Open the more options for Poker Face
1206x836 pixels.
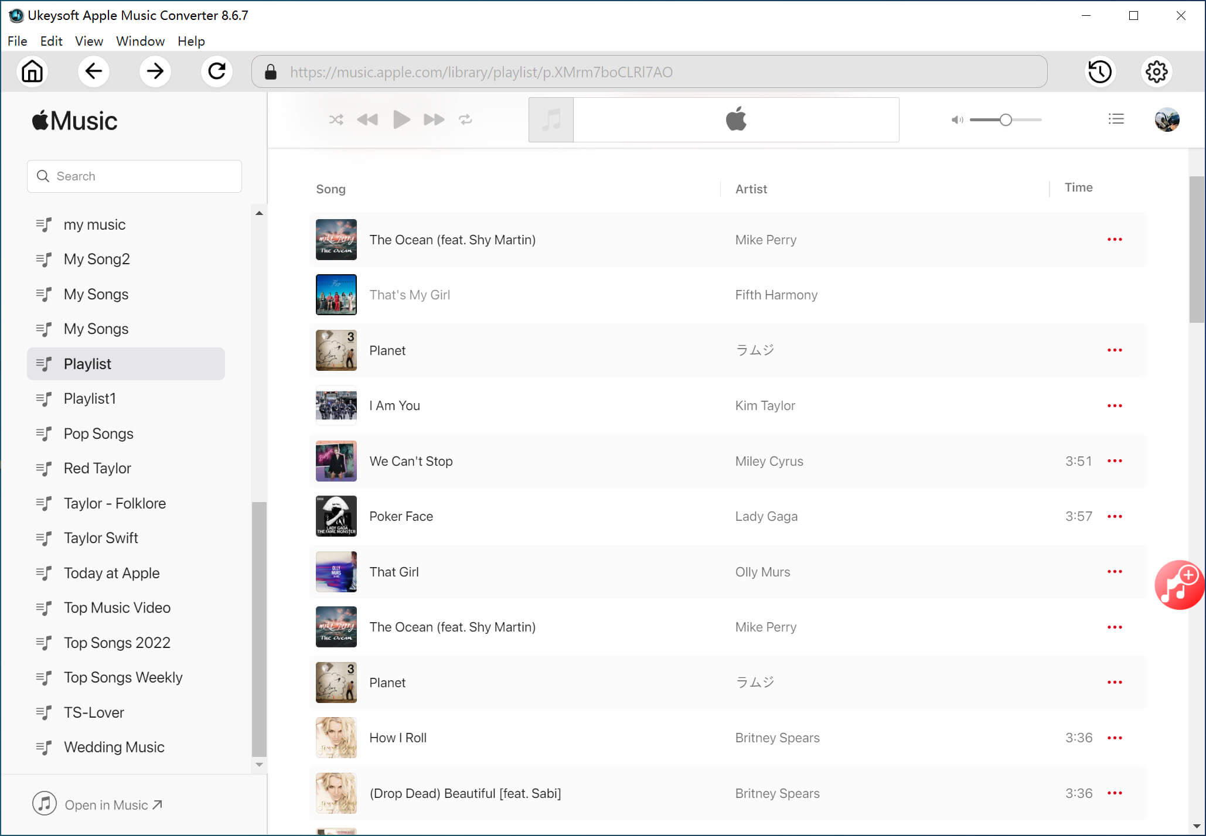tap(1115, 516)
